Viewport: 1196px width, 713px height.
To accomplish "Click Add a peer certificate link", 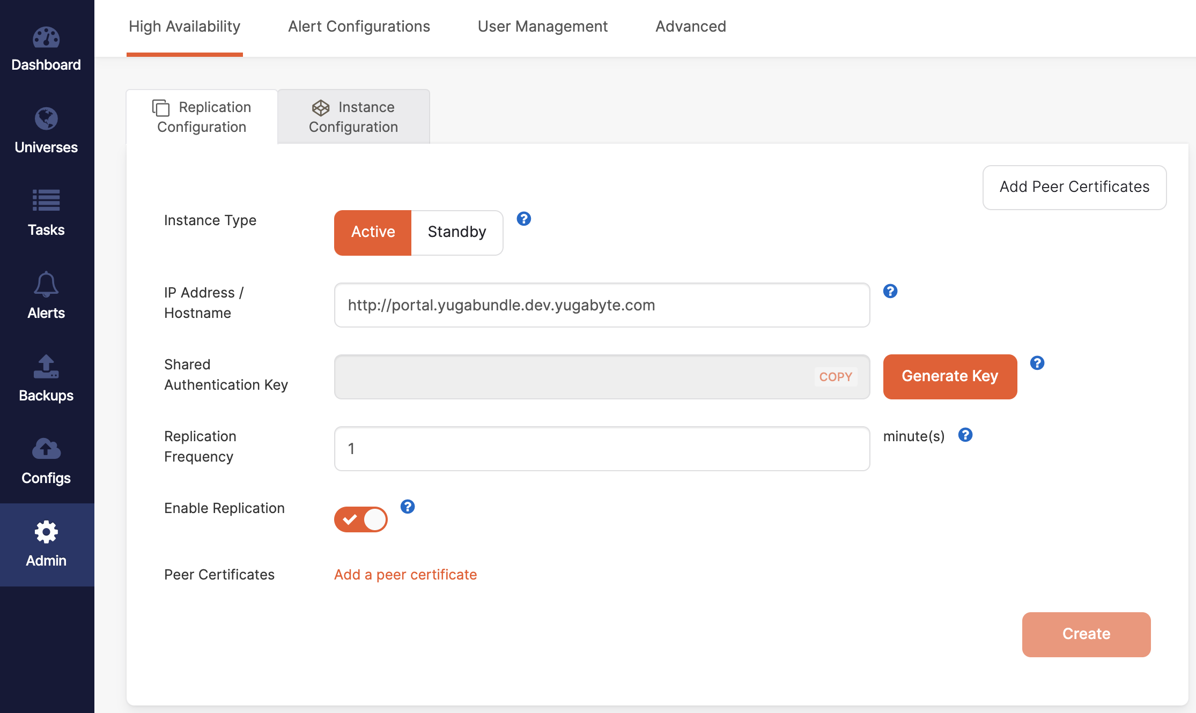I will (405, 575).
